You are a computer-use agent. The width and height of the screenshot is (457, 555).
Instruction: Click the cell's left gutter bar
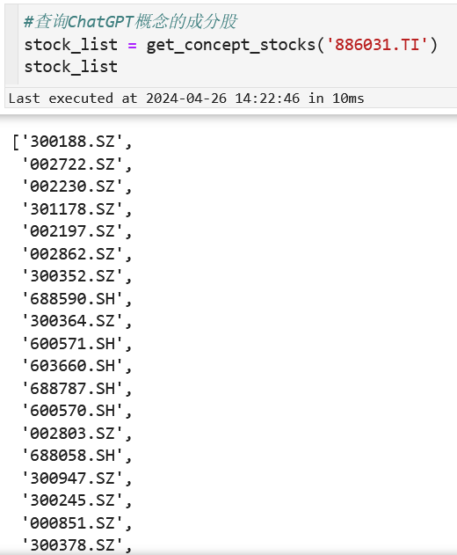tap(11, 45)
